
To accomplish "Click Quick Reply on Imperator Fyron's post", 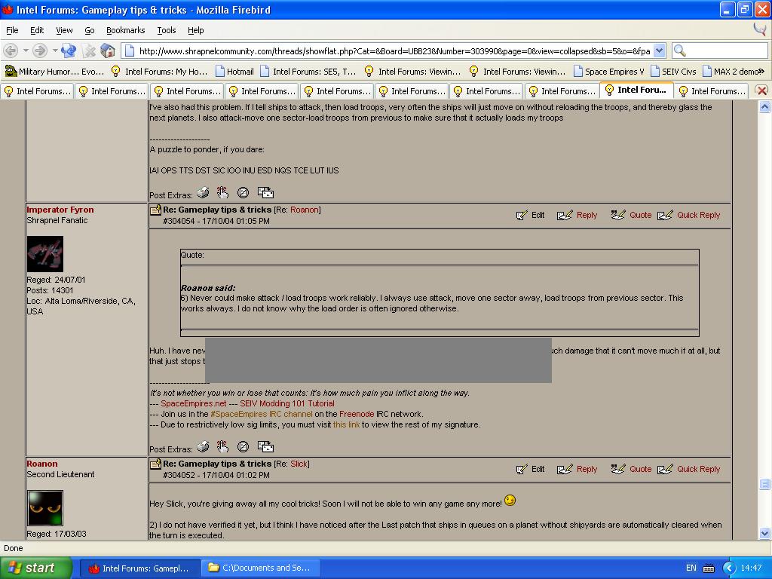I will [689, 215].
